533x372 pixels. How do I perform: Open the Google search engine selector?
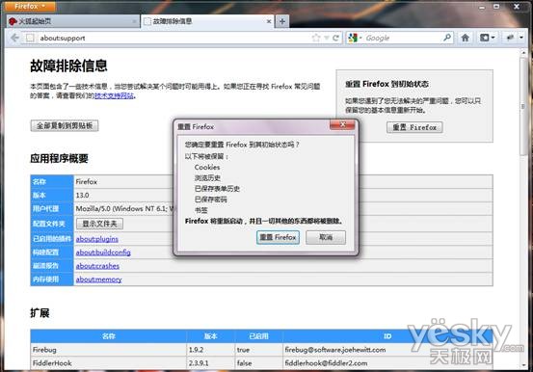click(x=355, y=38)
